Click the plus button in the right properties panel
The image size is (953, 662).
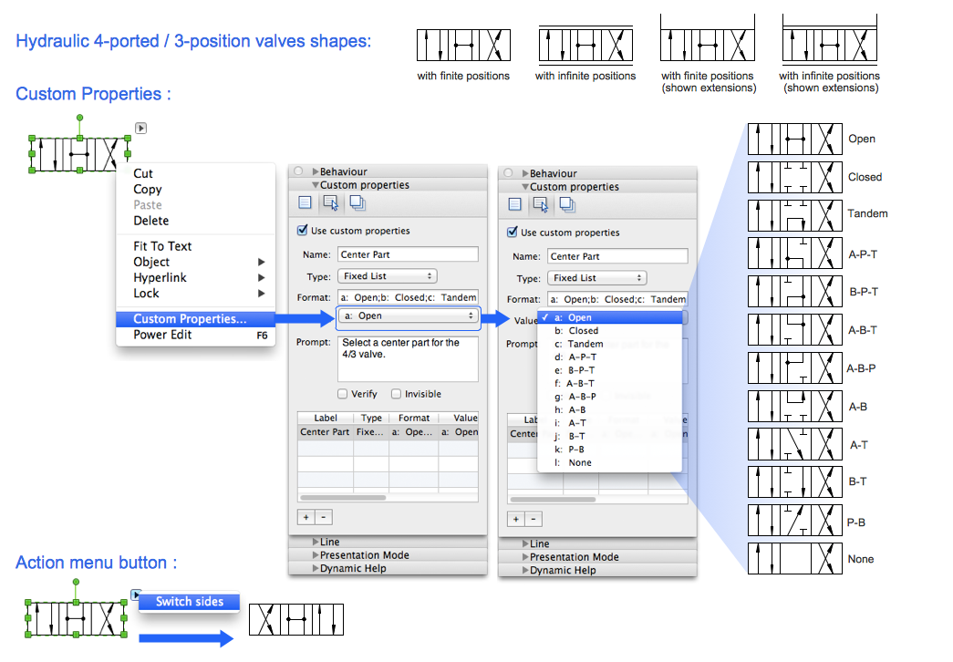tap(516, 519)
